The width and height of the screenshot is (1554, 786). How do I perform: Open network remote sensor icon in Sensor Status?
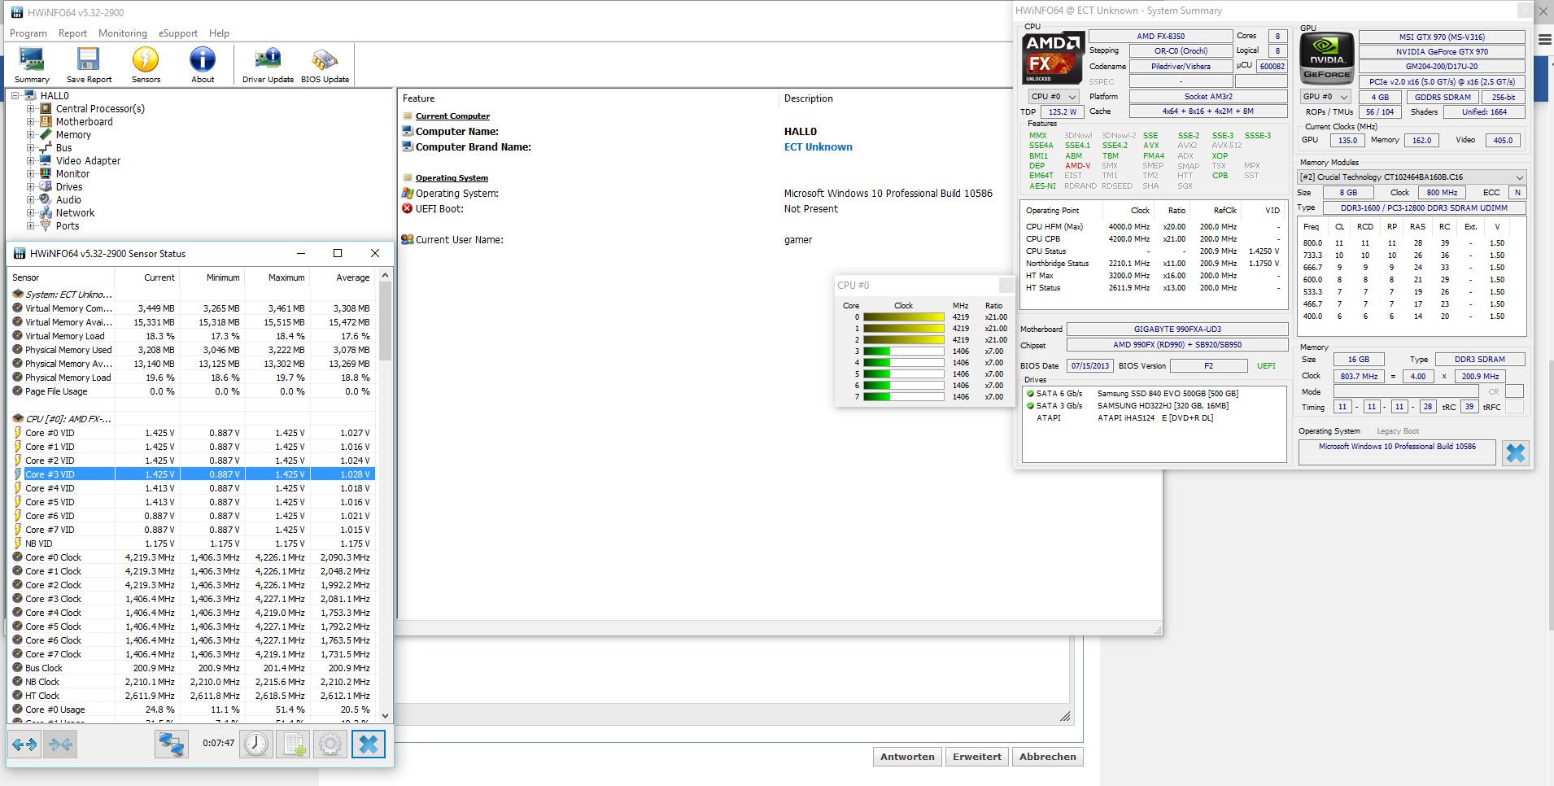tap(172, 744)
